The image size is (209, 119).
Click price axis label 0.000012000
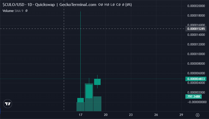[196, 44]
